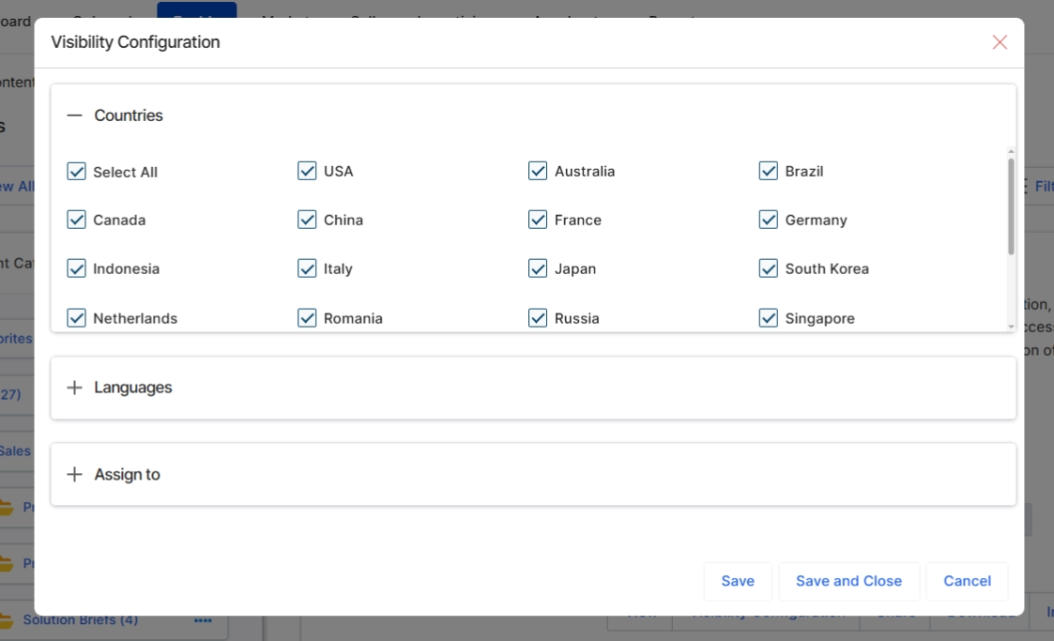Uncheck the Japan checkbox
This screenshot has height=641, width=1054.
(x=538, y=268)
